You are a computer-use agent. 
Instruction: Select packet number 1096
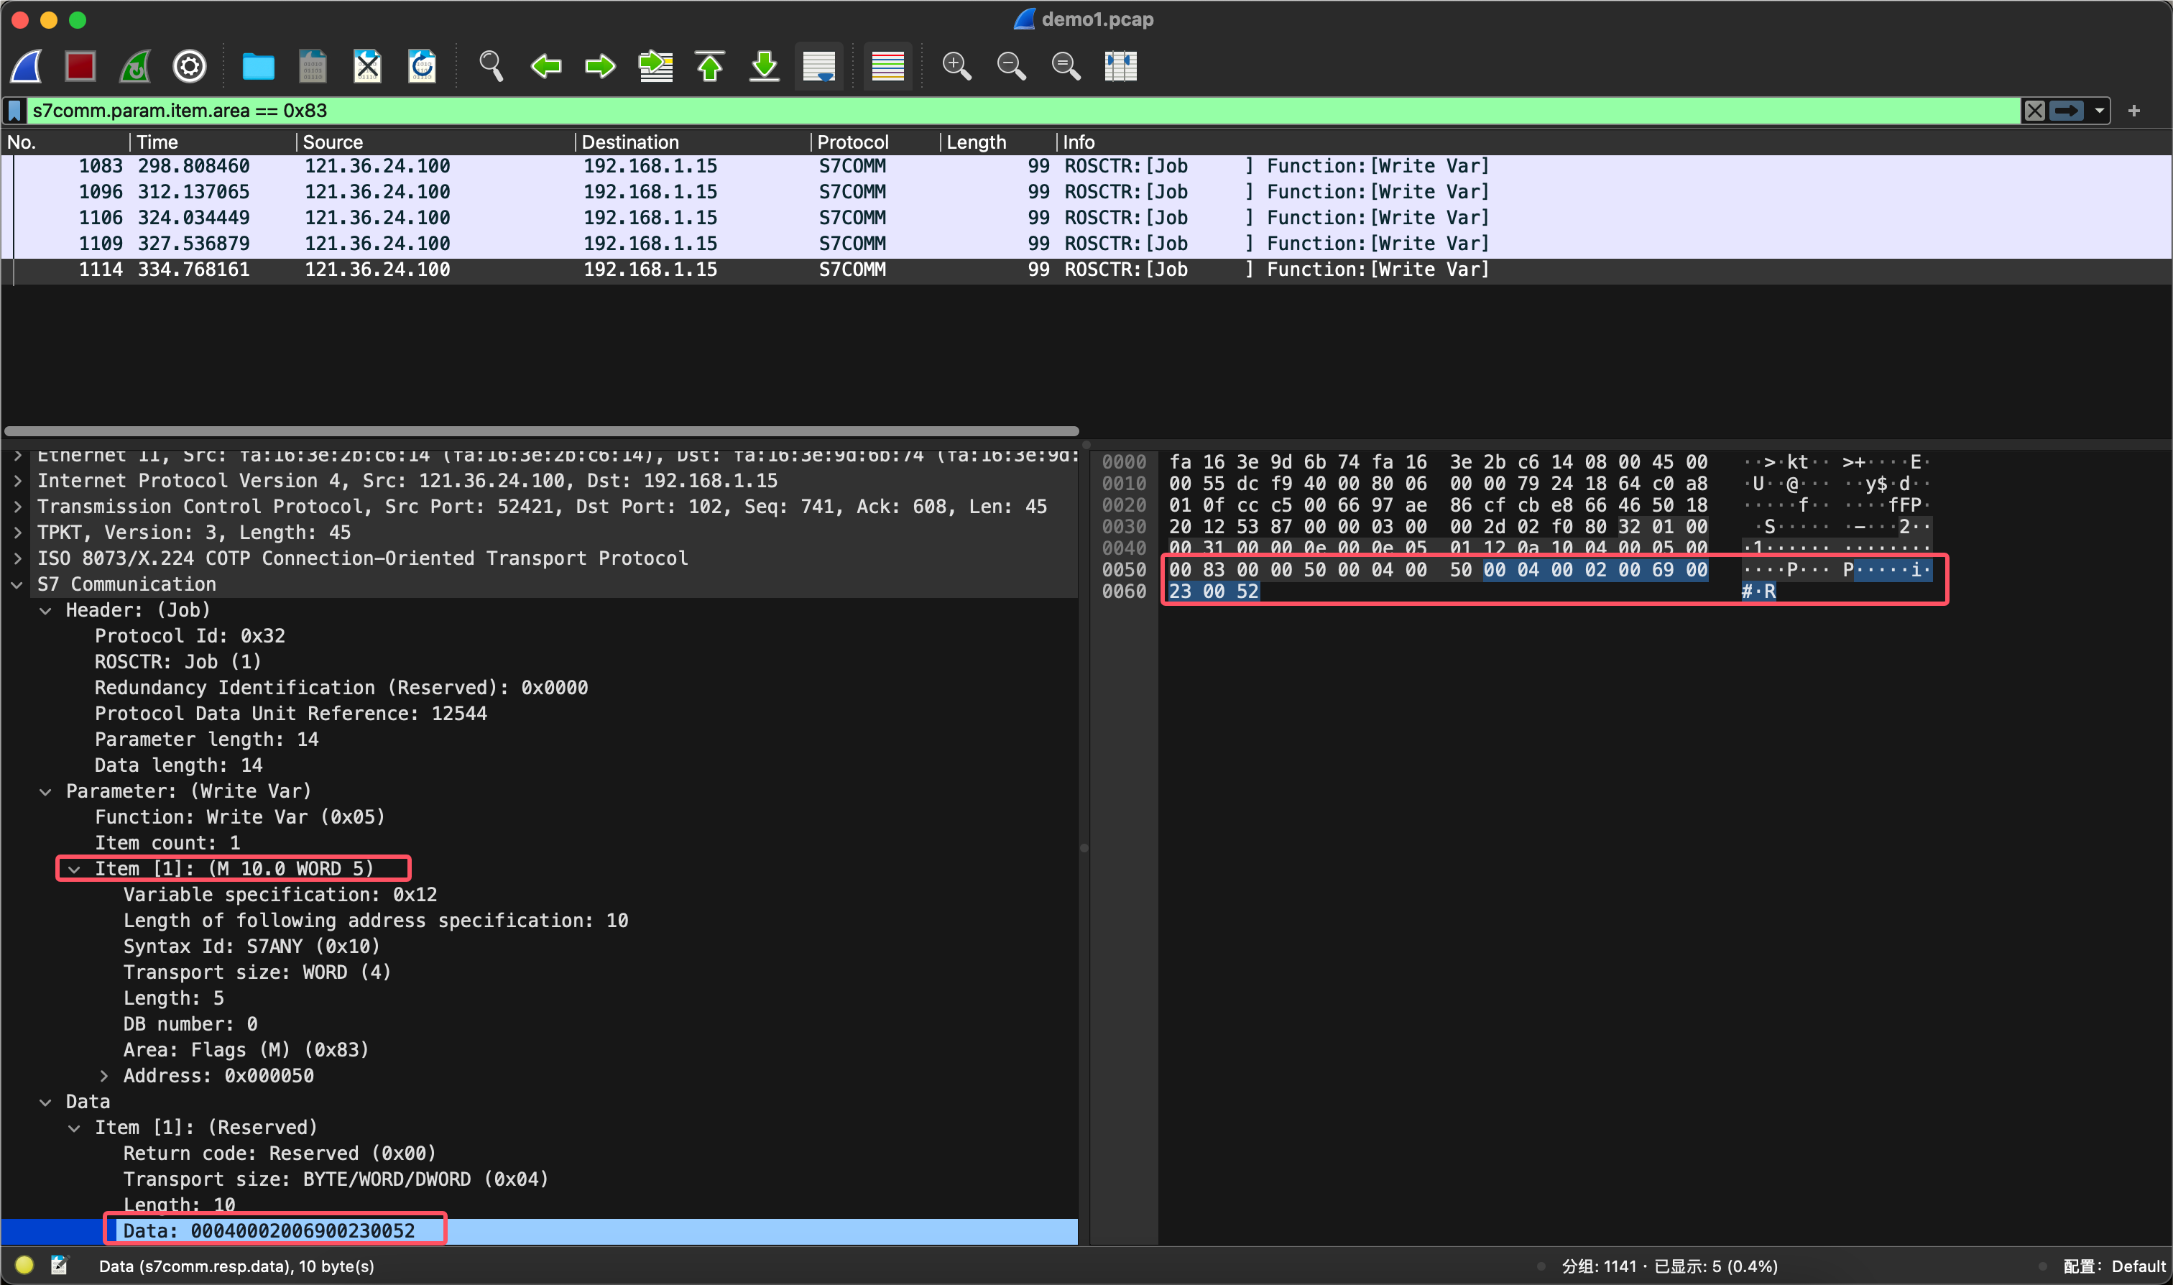(x=1086, y=192)
